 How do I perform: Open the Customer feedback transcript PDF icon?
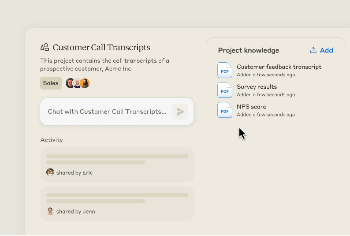tap(225, 71)
